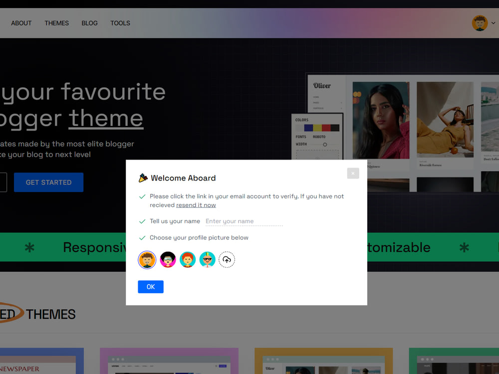The width and height of the screenshot is (499, 374).
Task: Choose the black afro avatar with glasses
Action: pyautogui.click(x=168, y=260)
